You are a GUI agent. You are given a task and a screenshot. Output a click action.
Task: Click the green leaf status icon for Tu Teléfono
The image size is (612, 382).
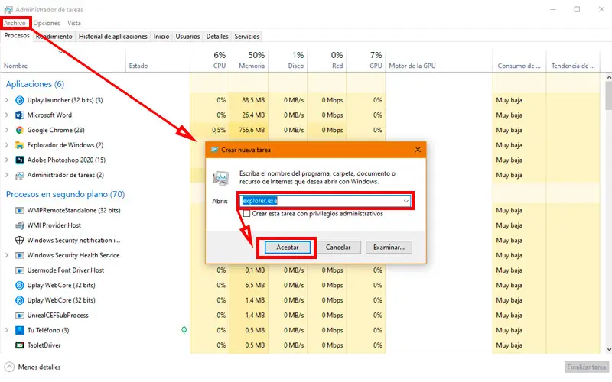point(184,330)
